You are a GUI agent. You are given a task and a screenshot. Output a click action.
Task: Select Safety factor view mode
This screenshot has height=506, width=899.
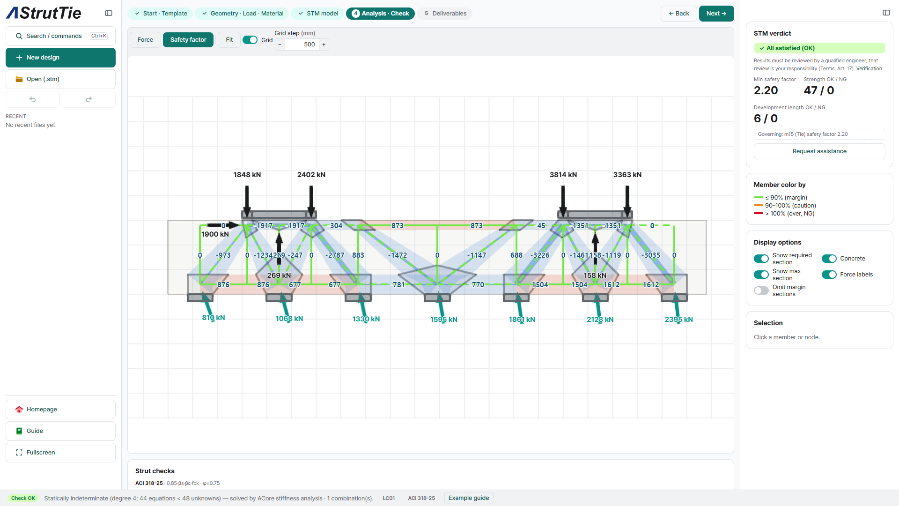coord(188,40)
